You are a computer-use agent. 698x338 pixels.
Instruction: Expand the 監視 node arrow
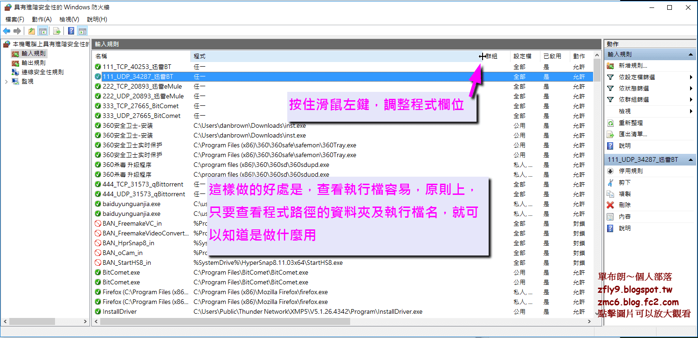[x=6, y=82]
